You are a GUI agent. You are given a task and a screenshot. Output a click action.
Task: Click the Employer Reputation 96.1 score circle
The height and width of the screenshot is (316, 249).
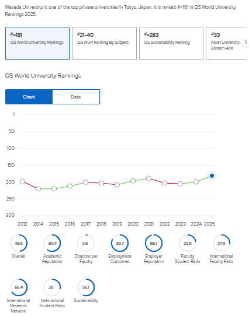[x=154, y=243]
